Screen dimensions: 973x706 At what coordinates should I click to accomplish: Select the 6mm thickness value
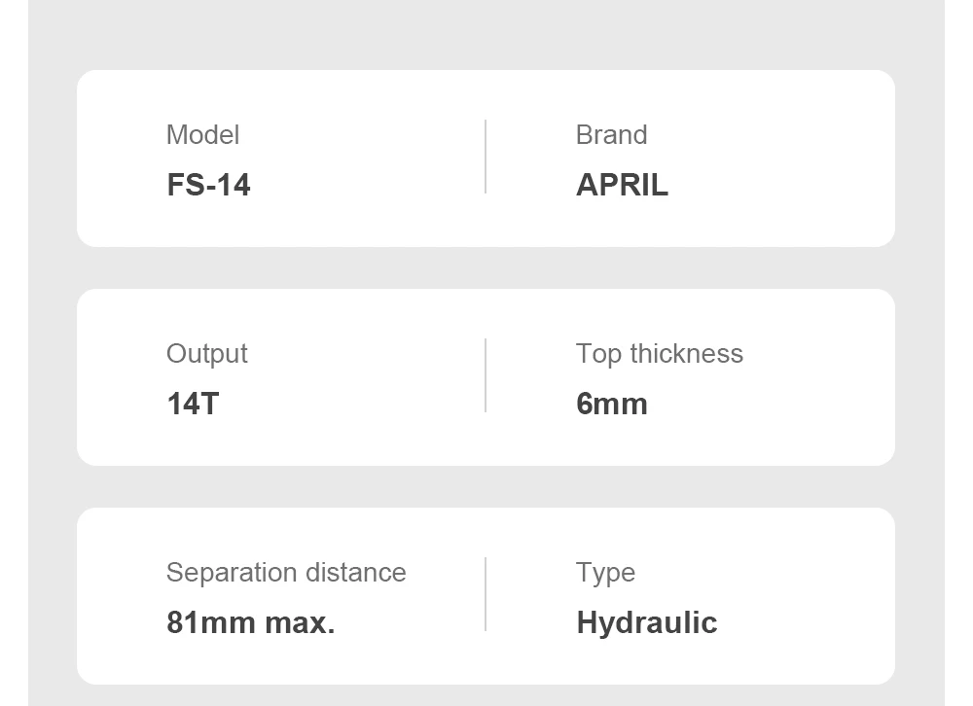(x=611, y=404)
